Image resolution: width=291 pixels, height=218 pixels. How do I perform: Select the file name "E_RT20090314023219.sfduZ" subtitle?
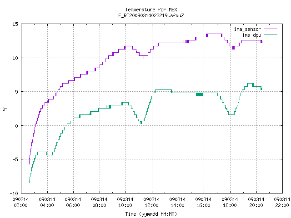tap(151, 15)
